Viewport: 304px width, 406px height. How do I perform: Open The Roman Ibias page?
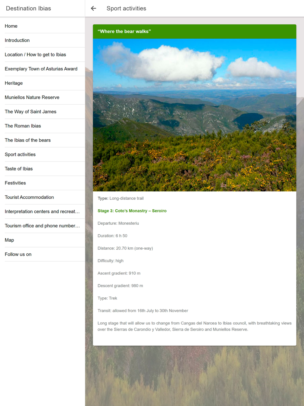(x=43, y=126)
